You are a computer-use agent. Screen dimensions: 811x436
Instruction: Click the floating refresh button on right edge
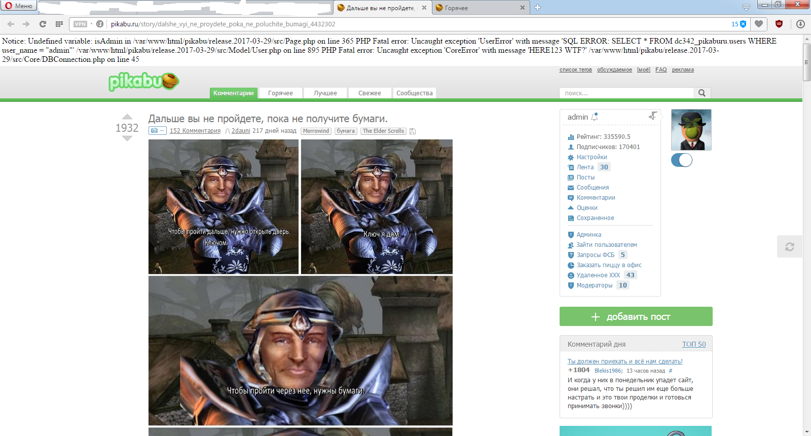[790, 247]
